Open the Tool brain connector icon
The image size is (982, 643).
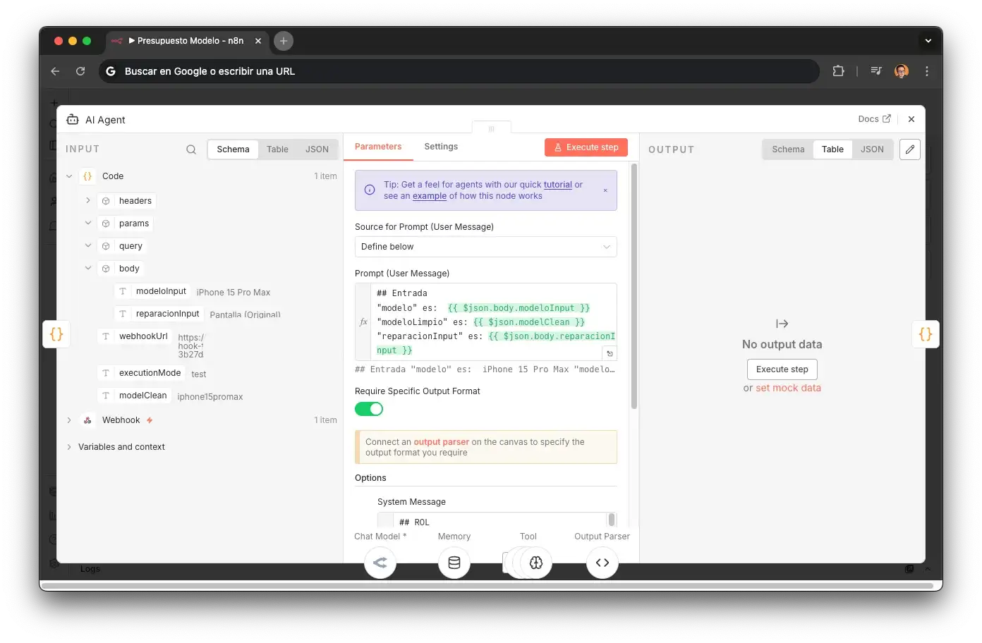(x=535, y=563)
